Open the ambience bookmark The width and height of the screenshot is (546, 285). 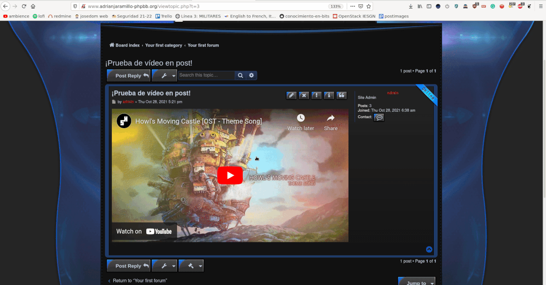[x=16, y=16]
